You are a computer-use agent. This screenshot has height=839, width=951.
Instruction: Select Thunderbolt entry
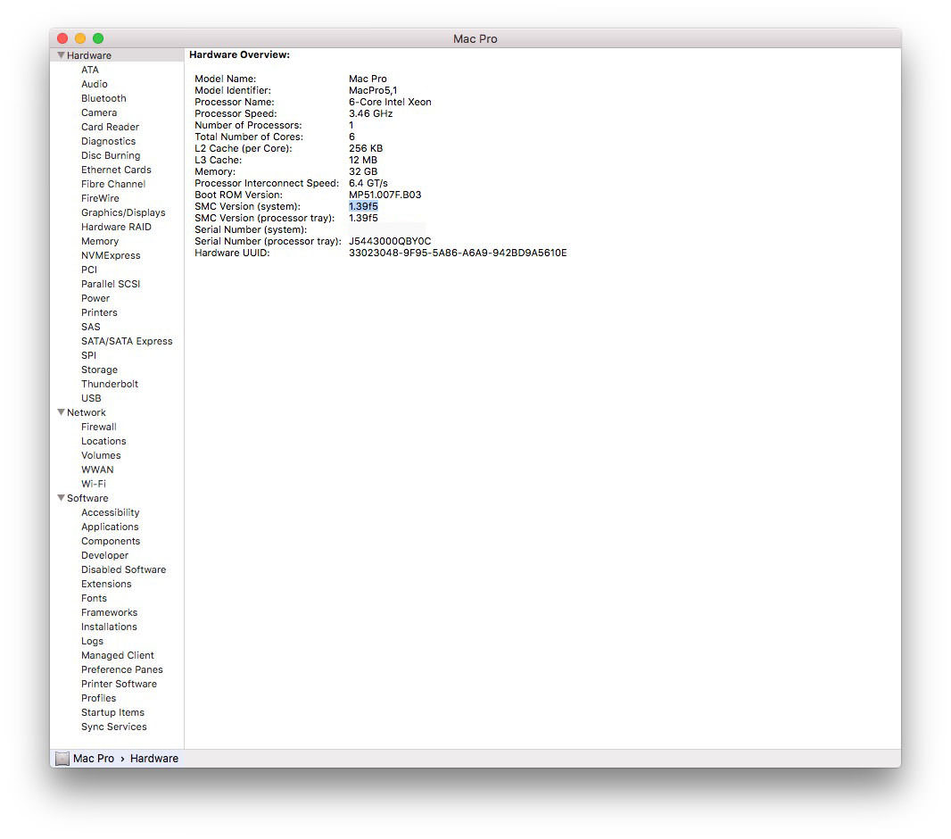(109, 384)
